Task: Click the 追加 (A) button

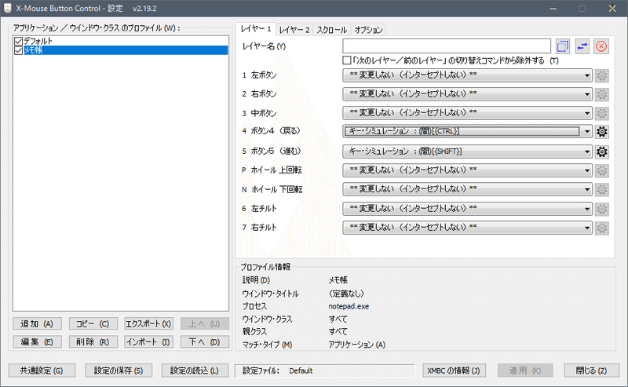Action: tap(37, 323)
